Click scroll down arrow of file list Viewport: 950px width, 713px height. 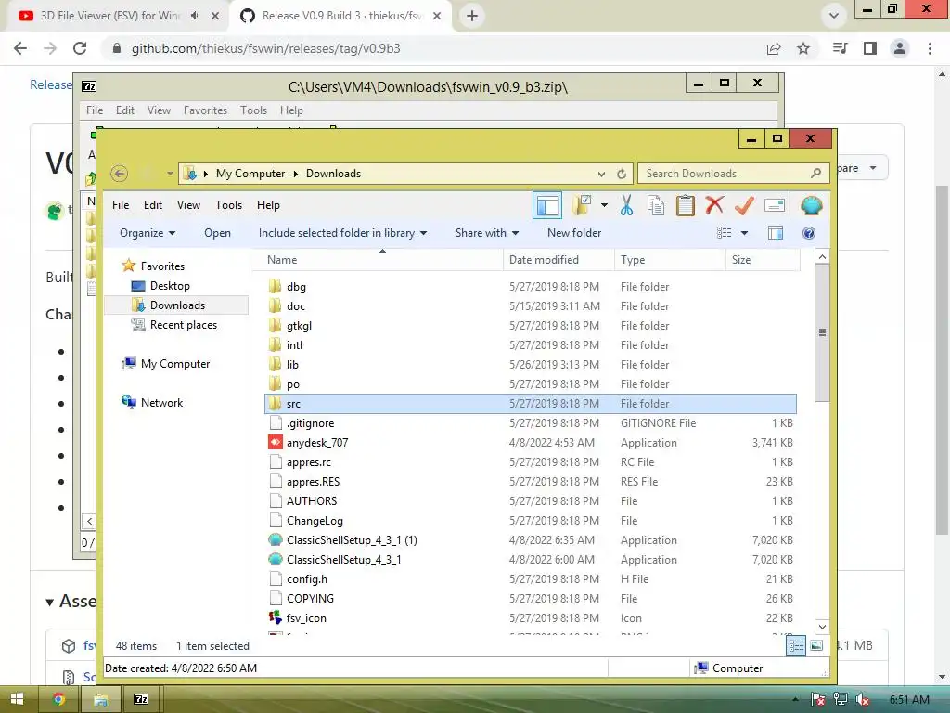point(822,628)
